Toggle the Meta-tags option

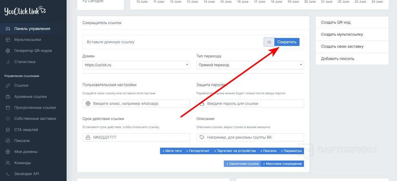pos(173,151)
